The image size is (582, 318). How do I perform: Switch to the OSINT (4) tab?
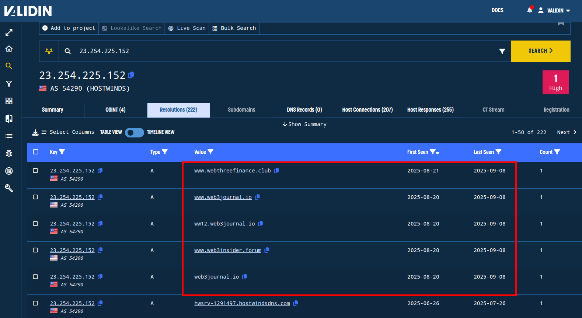[x=115, y=110]
